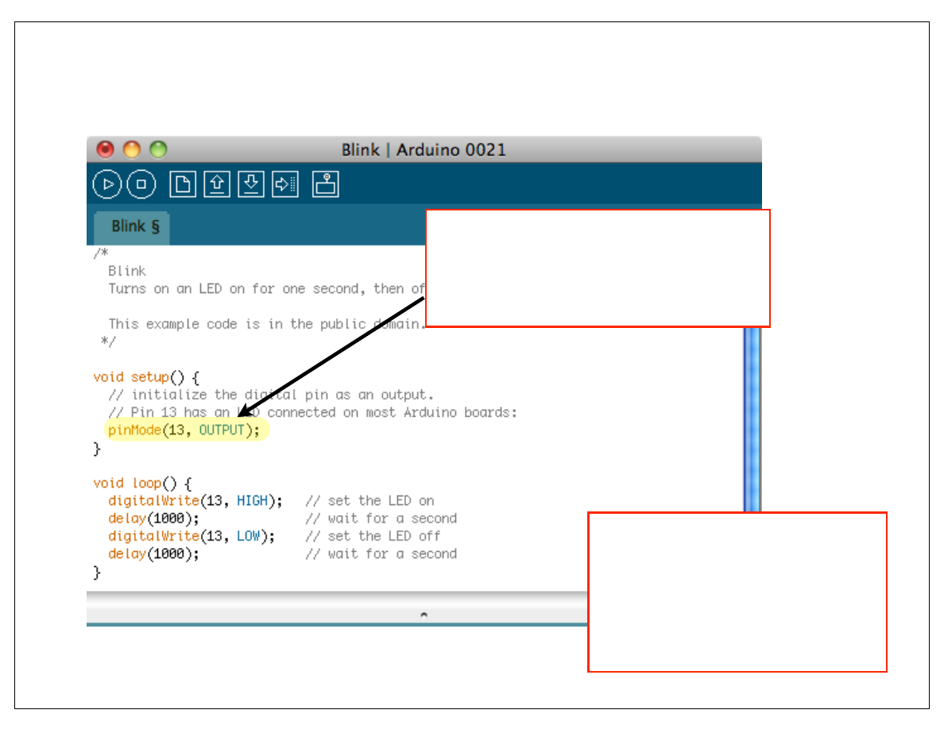Open the Serial Monitor
This screenshot has width=944, height=729.
click(326, 184)
